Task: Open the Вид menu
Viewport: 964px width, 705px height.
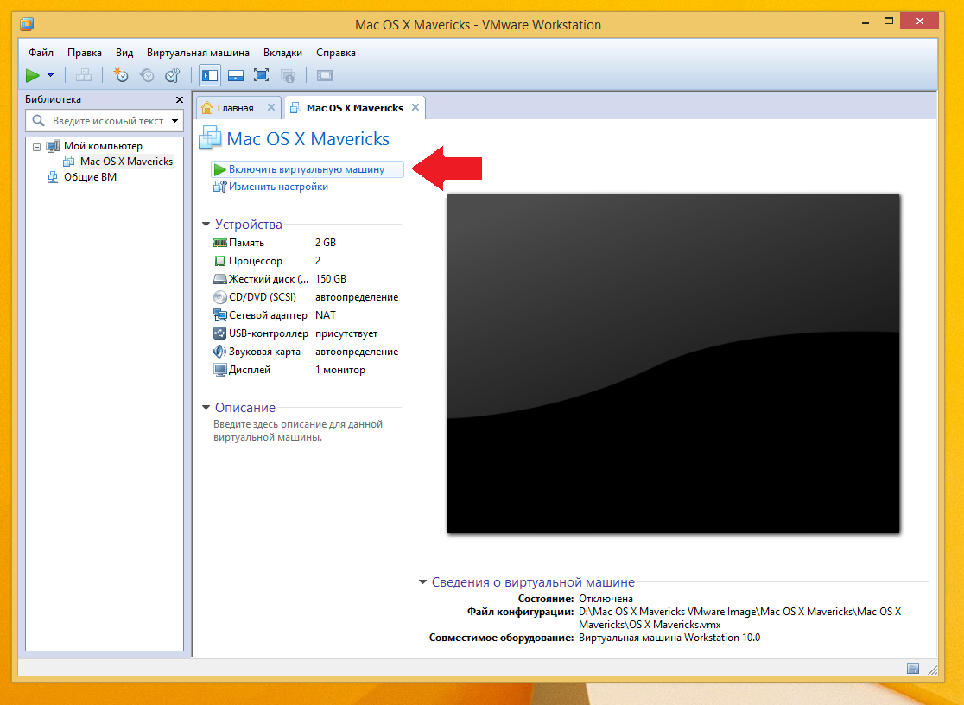Action: coord(124,53)
